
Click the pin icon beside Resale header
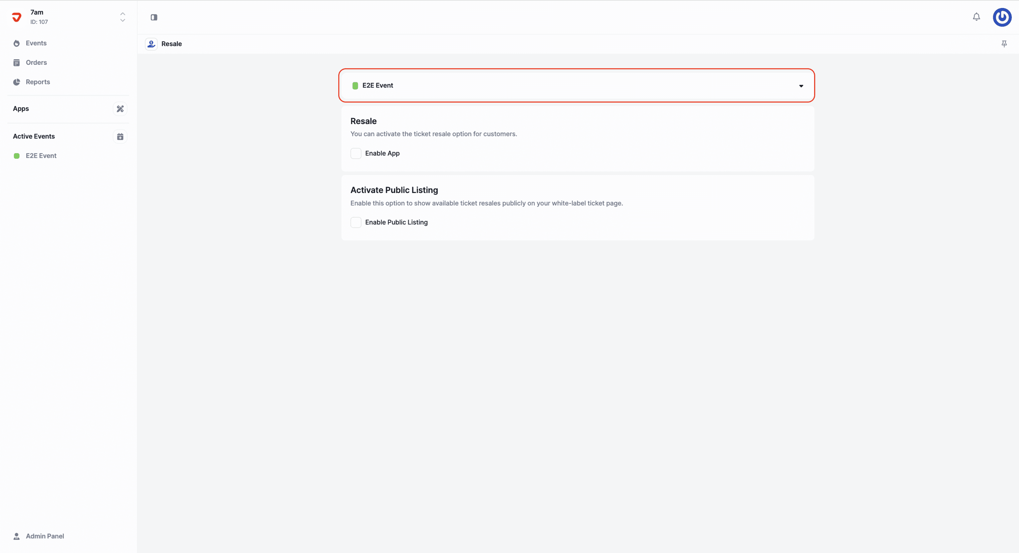(1004, 44)
